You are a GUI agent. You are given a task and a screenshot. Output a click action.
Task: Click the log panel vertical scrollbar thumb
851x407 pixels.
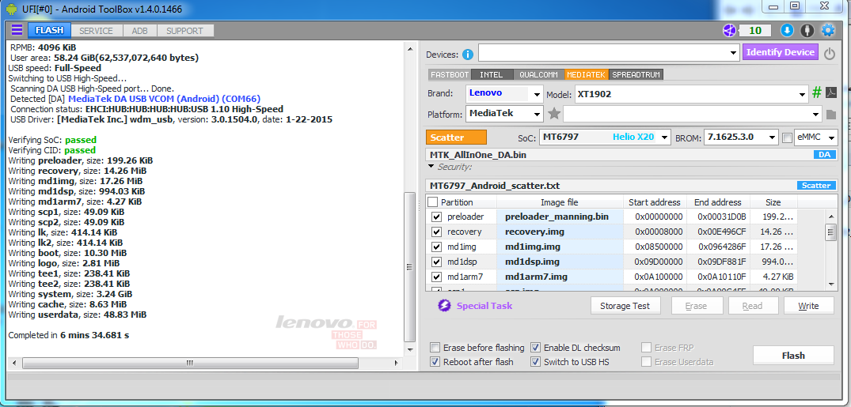tap(411, 266)
